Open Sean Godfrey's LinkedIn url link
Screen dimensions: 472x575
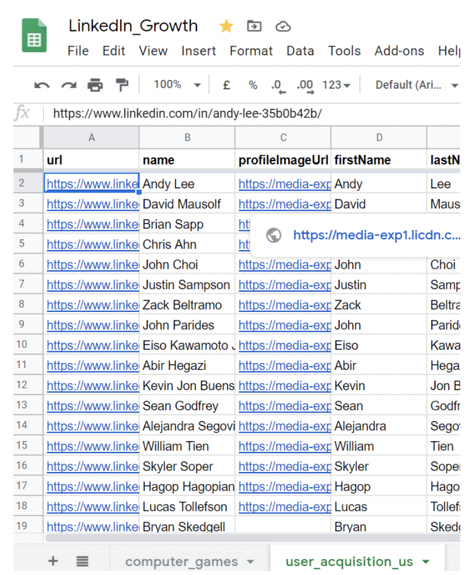pyautogui.click(x=93, y=406)
